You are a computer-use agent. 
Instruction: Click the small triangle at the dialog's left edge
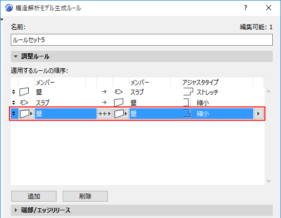[x=2, y=19]
